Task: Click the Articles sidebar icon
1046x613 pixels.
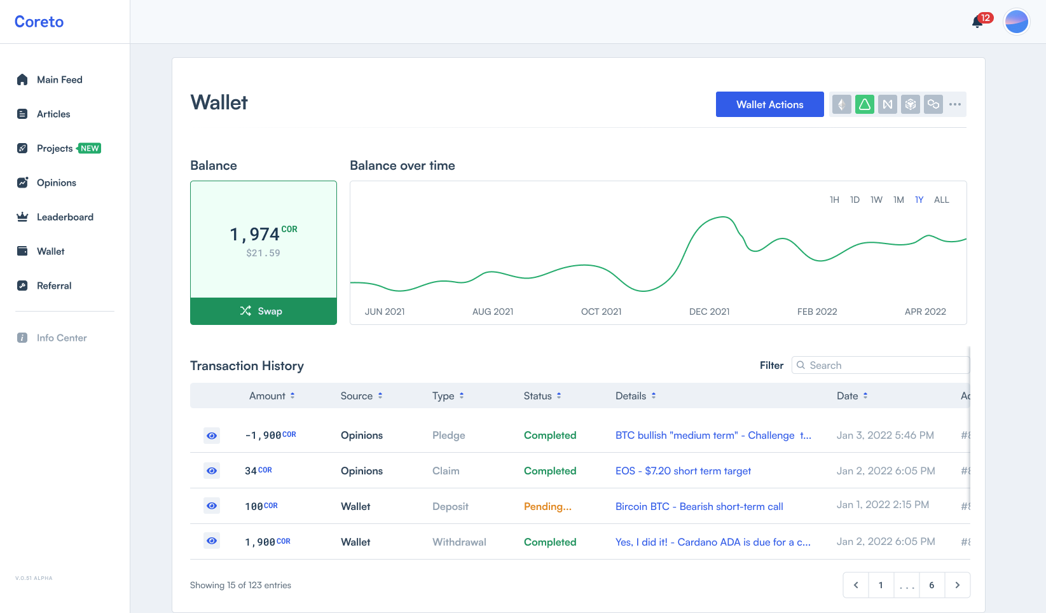Action: click(22, 114)
